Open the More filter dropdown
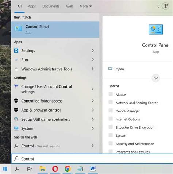 click(86, 6)
